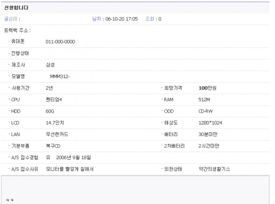Click the model name MMM312-
Viewport: 275px width, 204px height.
click(60, 77)
